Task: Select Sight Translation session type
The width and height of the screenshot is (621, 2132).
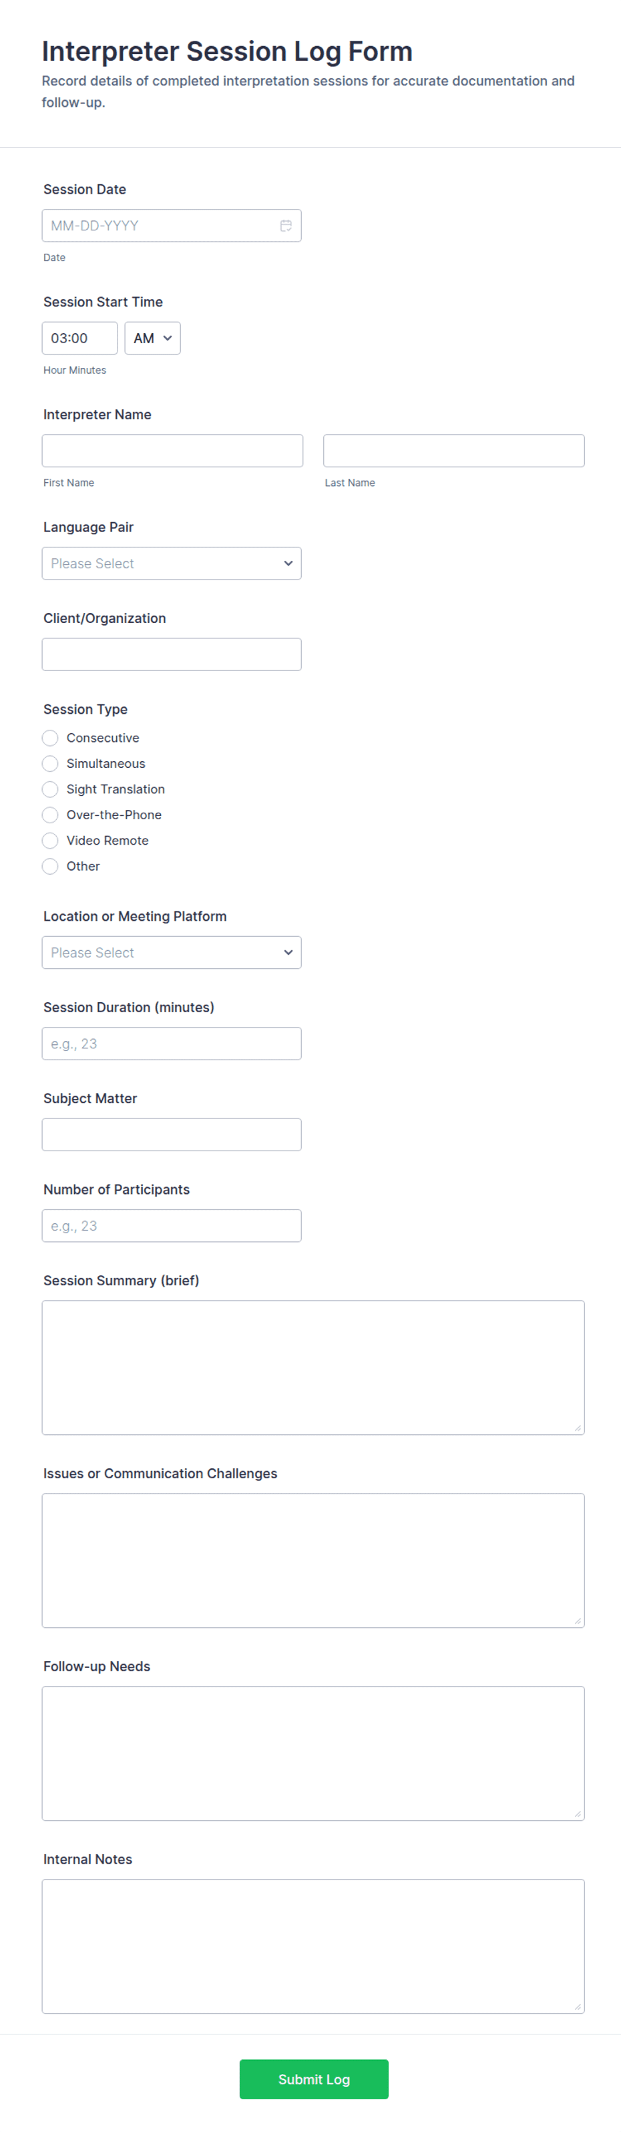Action: [x=51, y=789]
